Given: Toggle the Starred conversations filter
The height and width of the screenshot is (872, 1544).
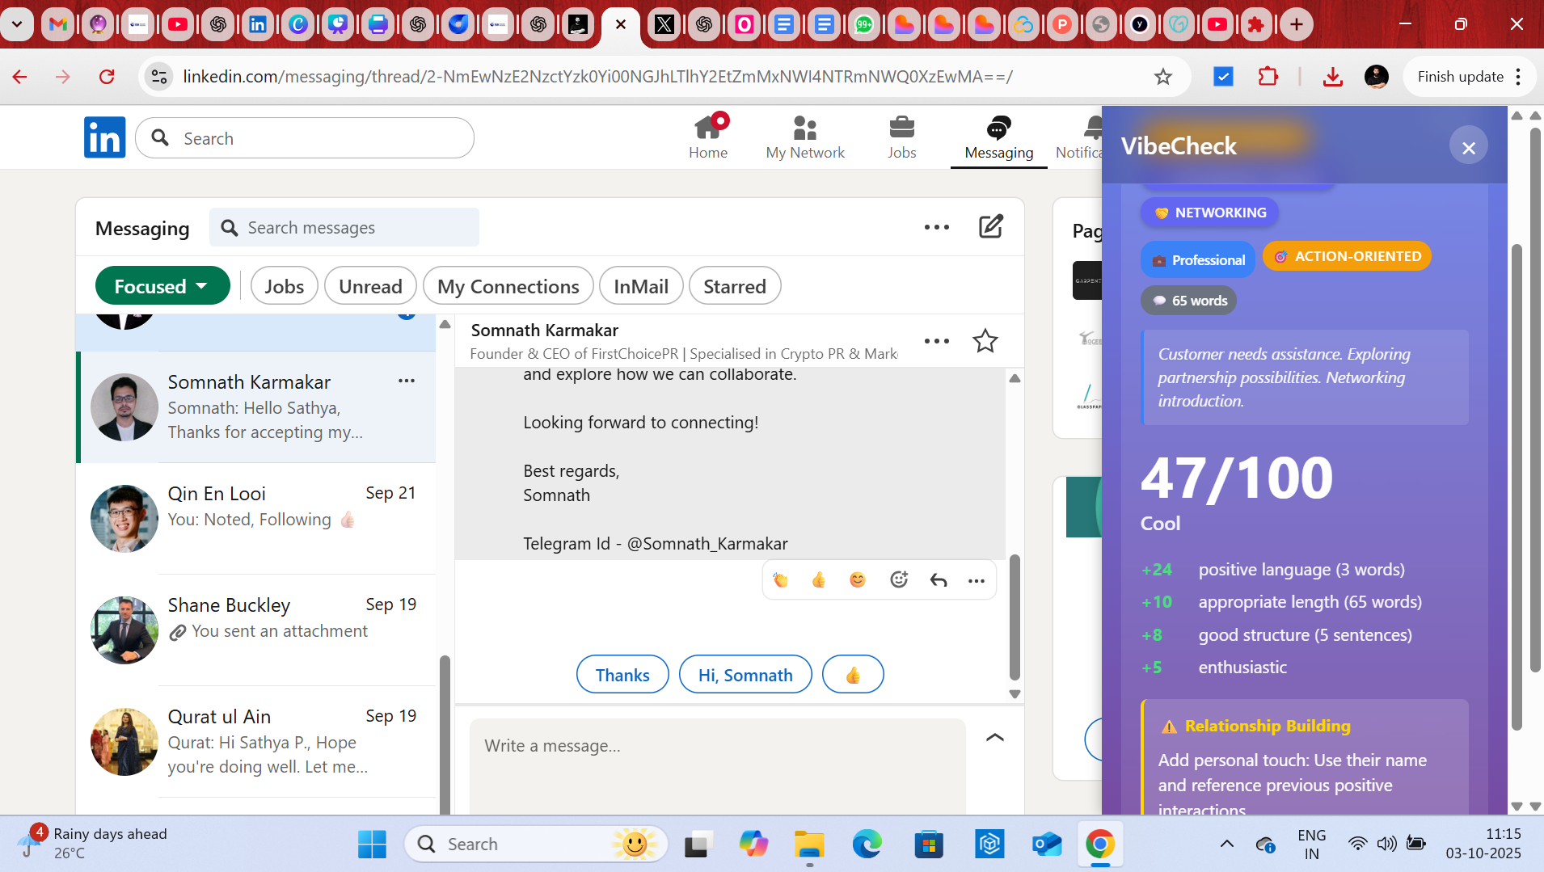Looking at the screenshot, I should point(734,285).
